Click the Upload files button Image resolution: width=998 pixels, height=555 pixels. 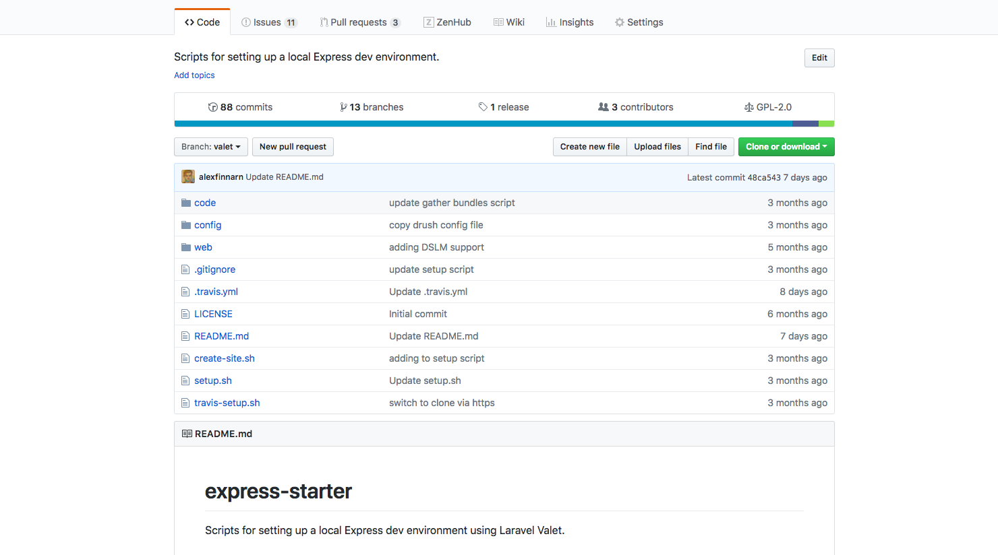pyautogui.click(x=657, y=147)
